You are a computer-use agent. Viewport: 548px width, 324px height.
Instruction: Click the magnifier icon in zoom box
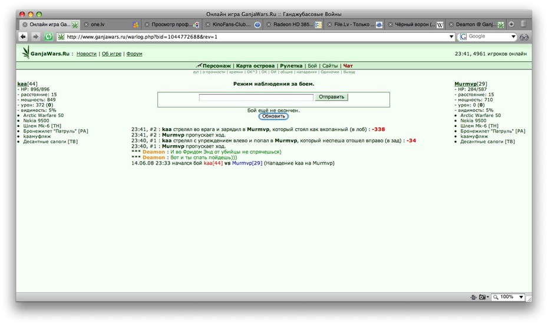(x=496, y=297)
